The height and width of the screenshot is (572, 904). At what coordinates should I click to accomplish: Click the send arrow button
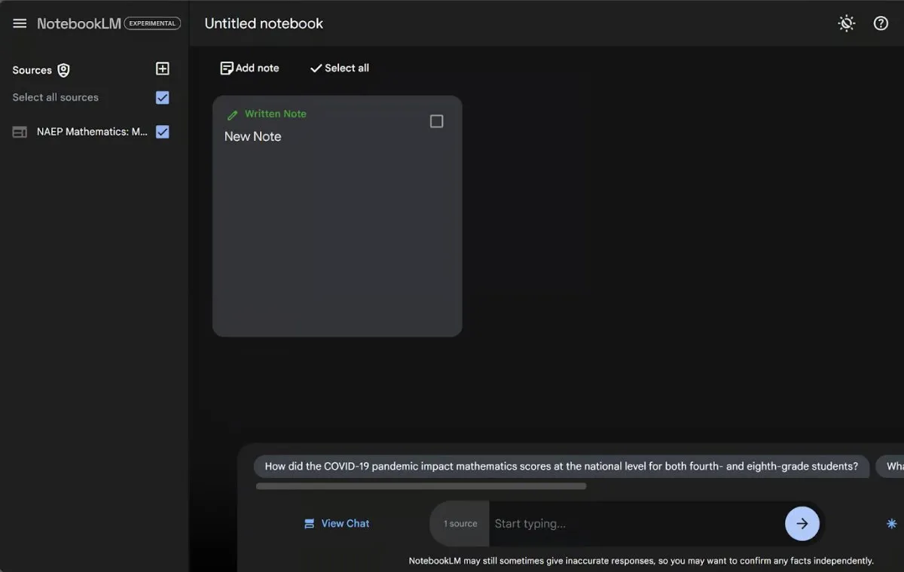(802, 524)
